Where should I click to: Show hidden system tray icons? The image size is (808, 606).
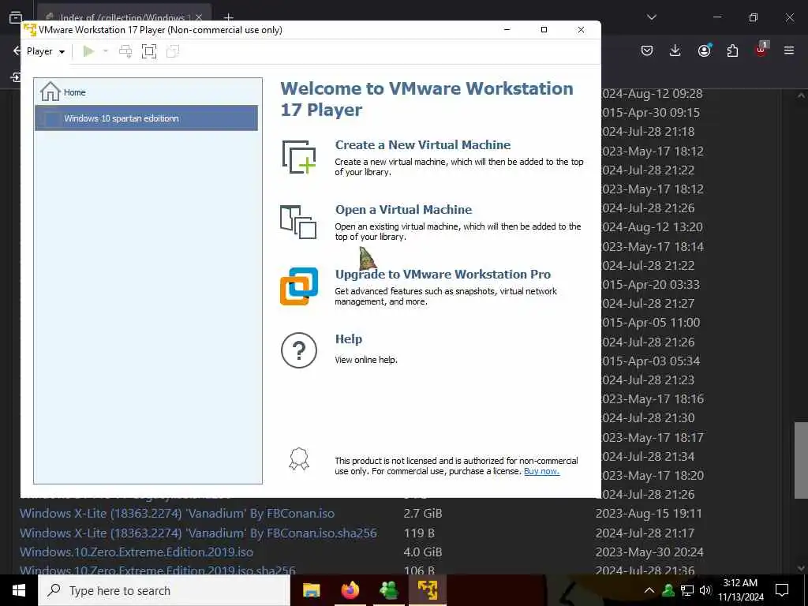(649, 590)
